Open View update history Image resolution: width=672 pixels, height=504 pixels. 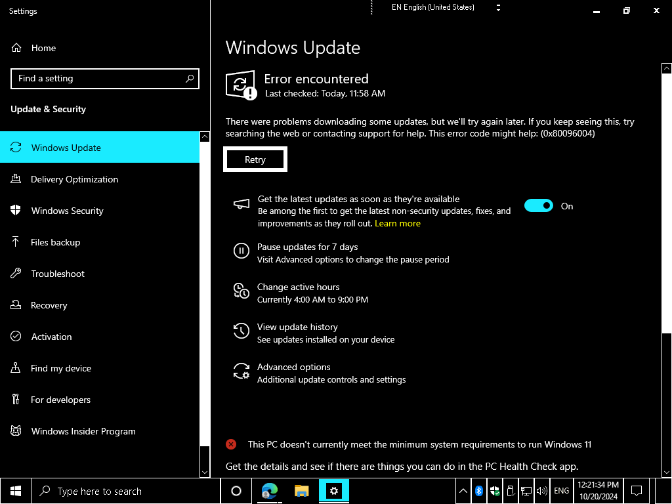tap(297, 327)
